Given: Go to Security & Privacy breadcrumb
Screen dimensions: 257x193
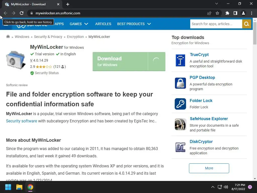Looking at the screenshot, I should [x=48, y=37].
